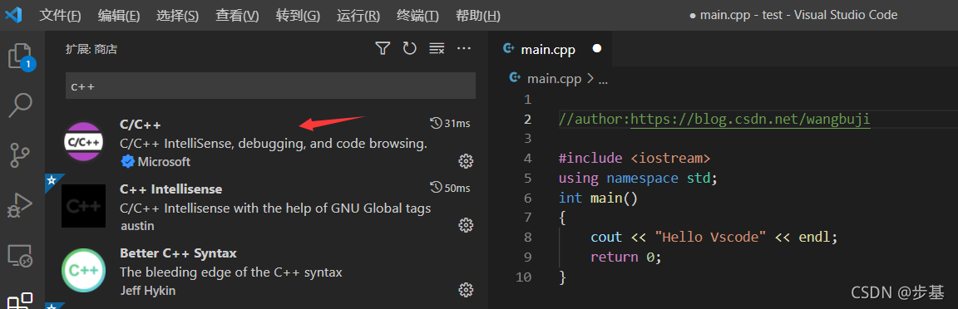The width and height of the screenshot is (958, 309).
Task: Click the Explorer badge showing 1
Action: 28,63
